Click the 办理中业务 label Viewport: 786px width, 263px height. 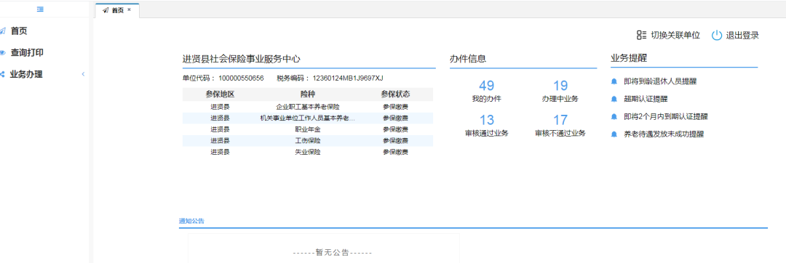click(560, 99)
